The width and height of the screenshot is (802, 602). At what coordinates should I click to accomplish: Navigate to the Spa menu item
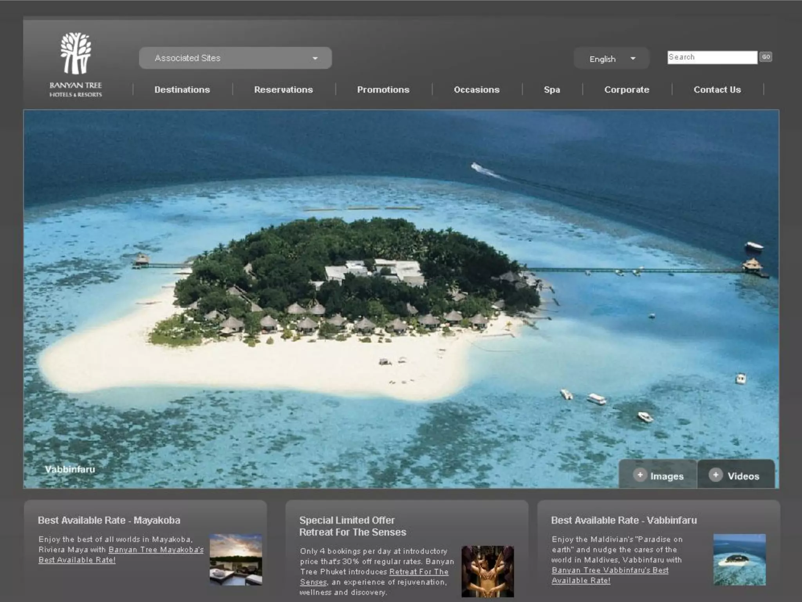pos(552,90)
